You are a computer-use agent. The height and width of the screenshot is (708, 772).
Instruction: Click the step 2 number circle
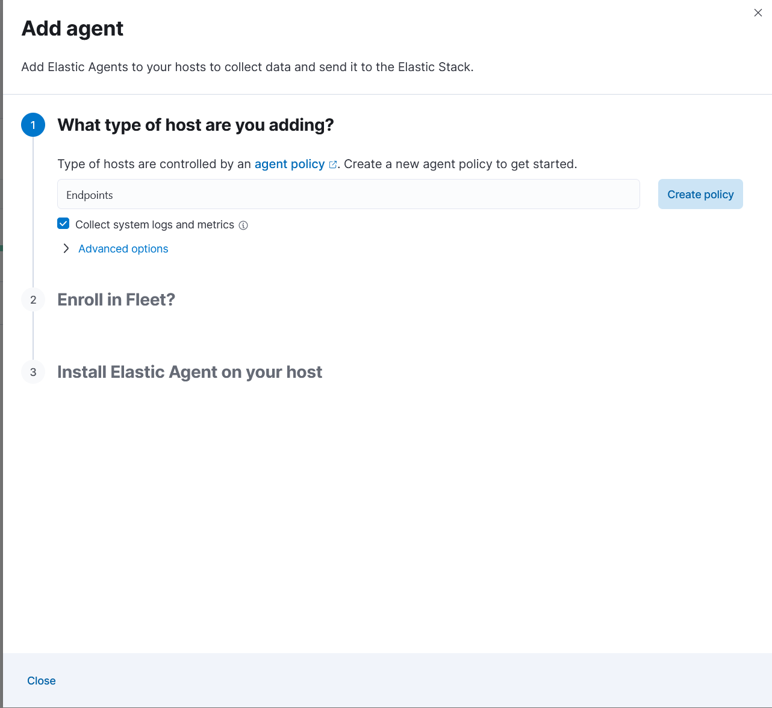33,299
